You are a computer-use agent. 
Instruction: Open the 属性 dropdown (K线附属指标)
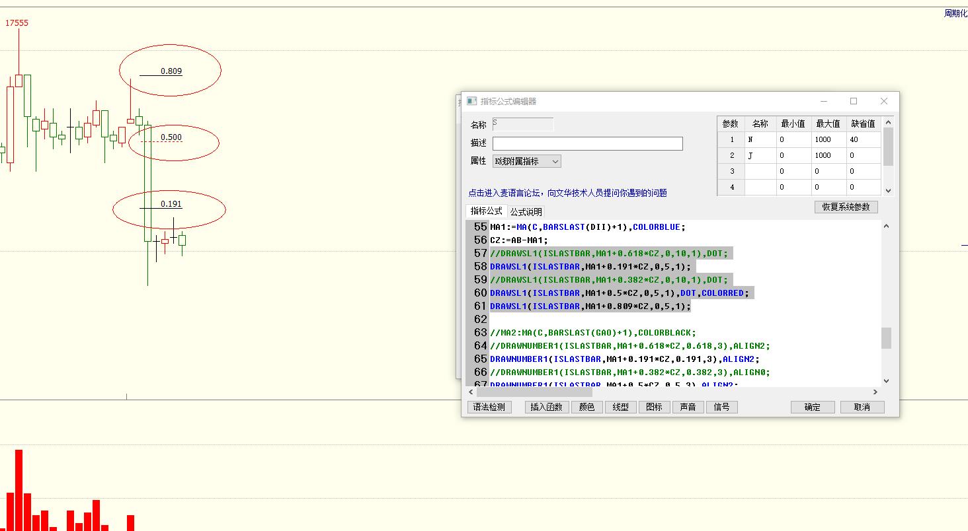click(x=527, y=161)
